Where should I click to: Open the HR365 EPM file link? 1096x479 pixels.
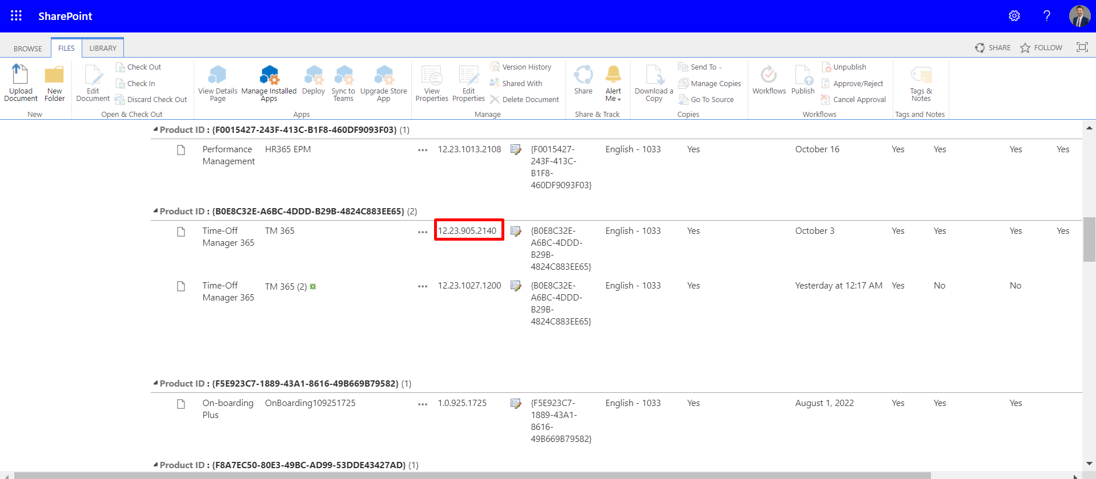coord(288,149)
